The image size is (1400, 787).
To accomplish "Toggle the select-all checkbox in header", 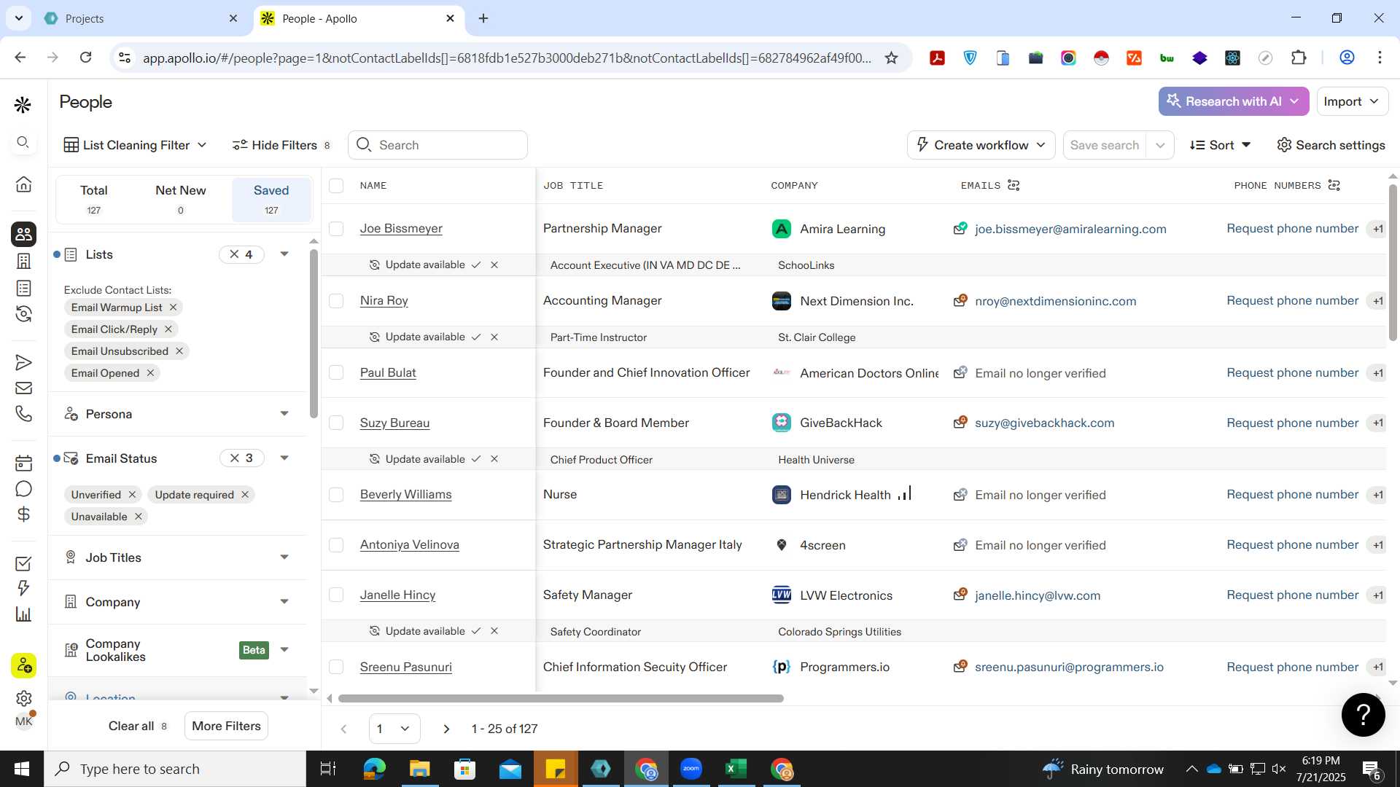I will 336,186.
